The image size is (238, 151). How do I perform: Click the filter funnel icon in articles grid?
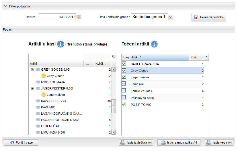click(x=113, y=57)
